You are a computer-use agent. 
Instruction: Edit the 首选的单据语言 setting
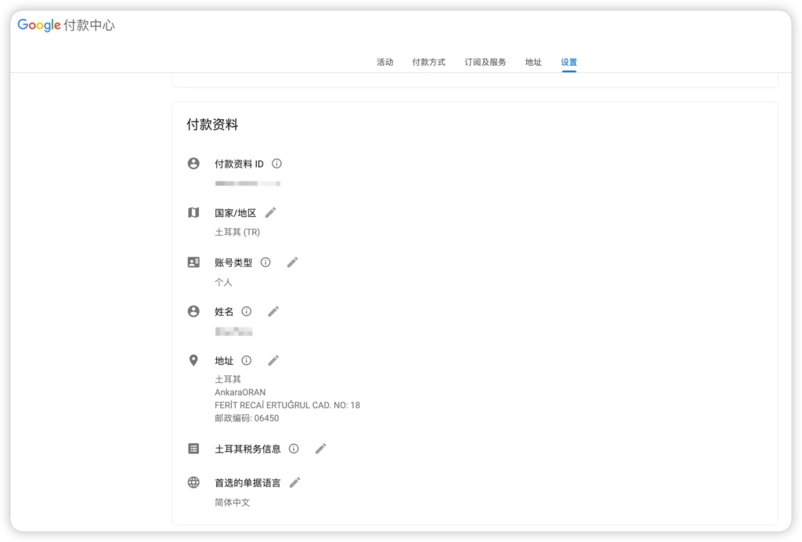pyautogui.click(x=294, y=482)
